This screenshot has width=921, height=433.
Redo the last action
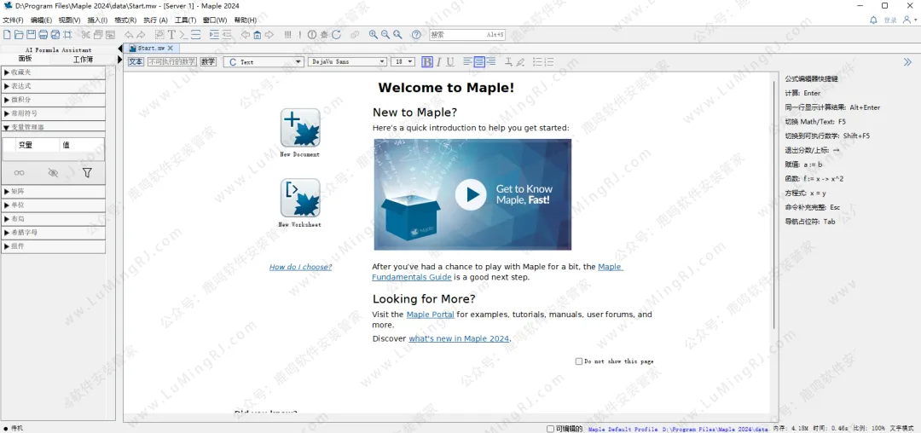click(142, 35)
